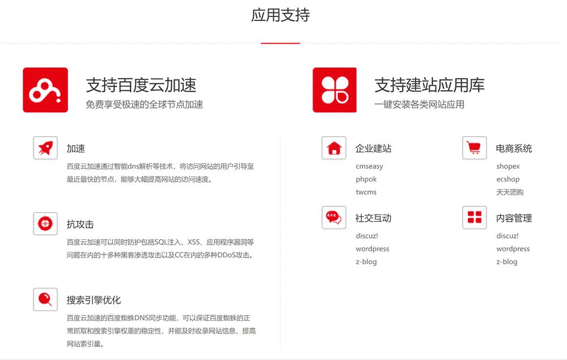The image size is (567, 360).
Task: Open the shopex link under 电商系统
Action: click(507, 167)
